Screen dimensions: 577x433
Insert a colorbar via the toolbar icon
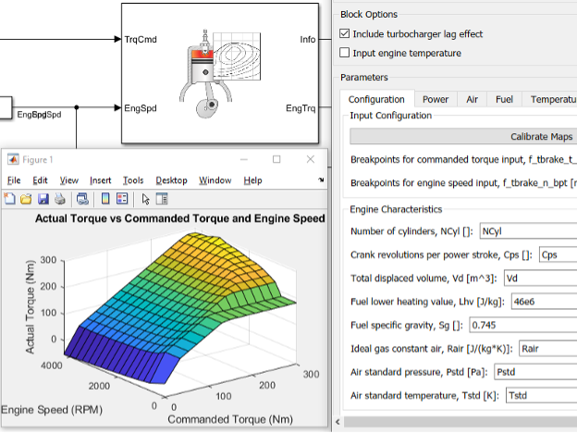[x=105, y=198]
